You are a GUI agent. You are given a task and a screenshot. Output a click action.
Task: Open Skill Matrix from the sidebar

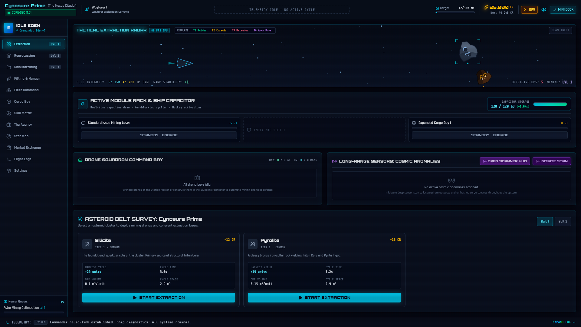(x=34, y=113)
